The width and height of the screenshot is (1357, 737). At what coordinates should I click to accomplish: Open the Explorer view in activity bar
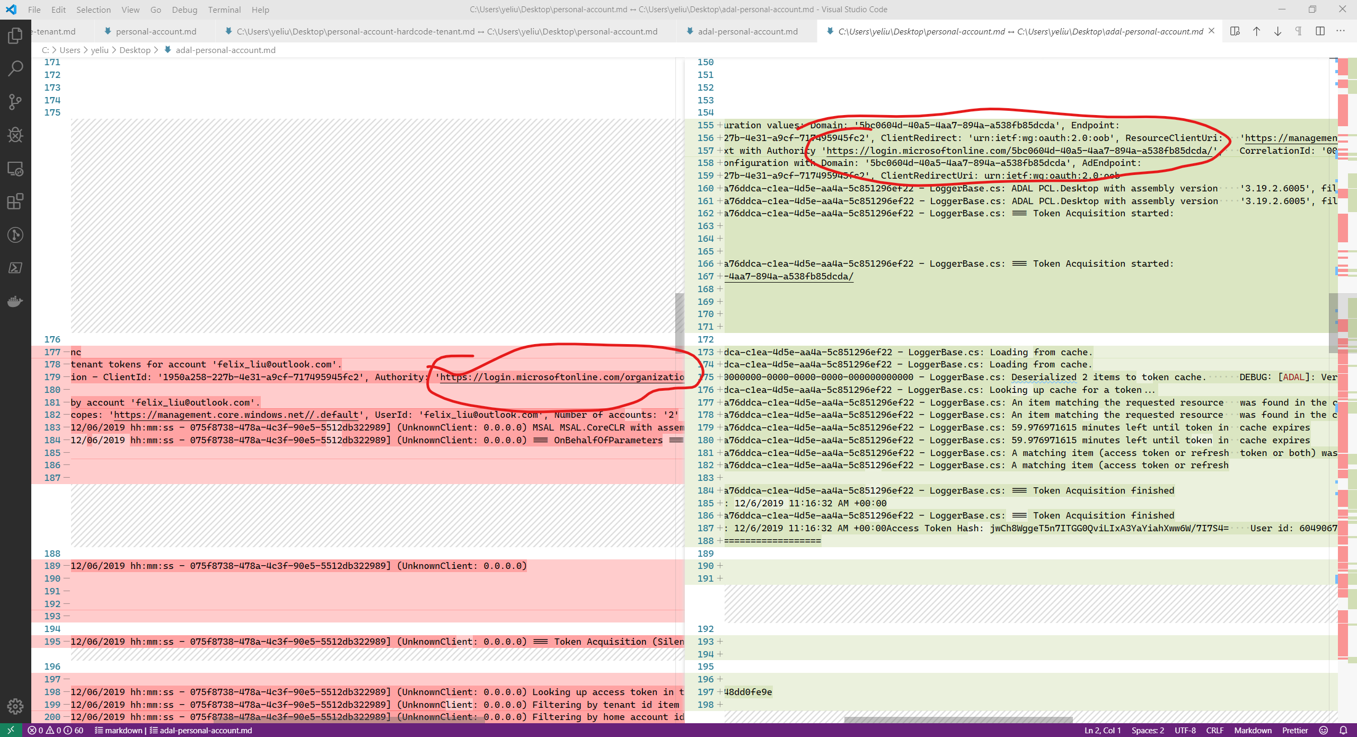pos(15,36)
